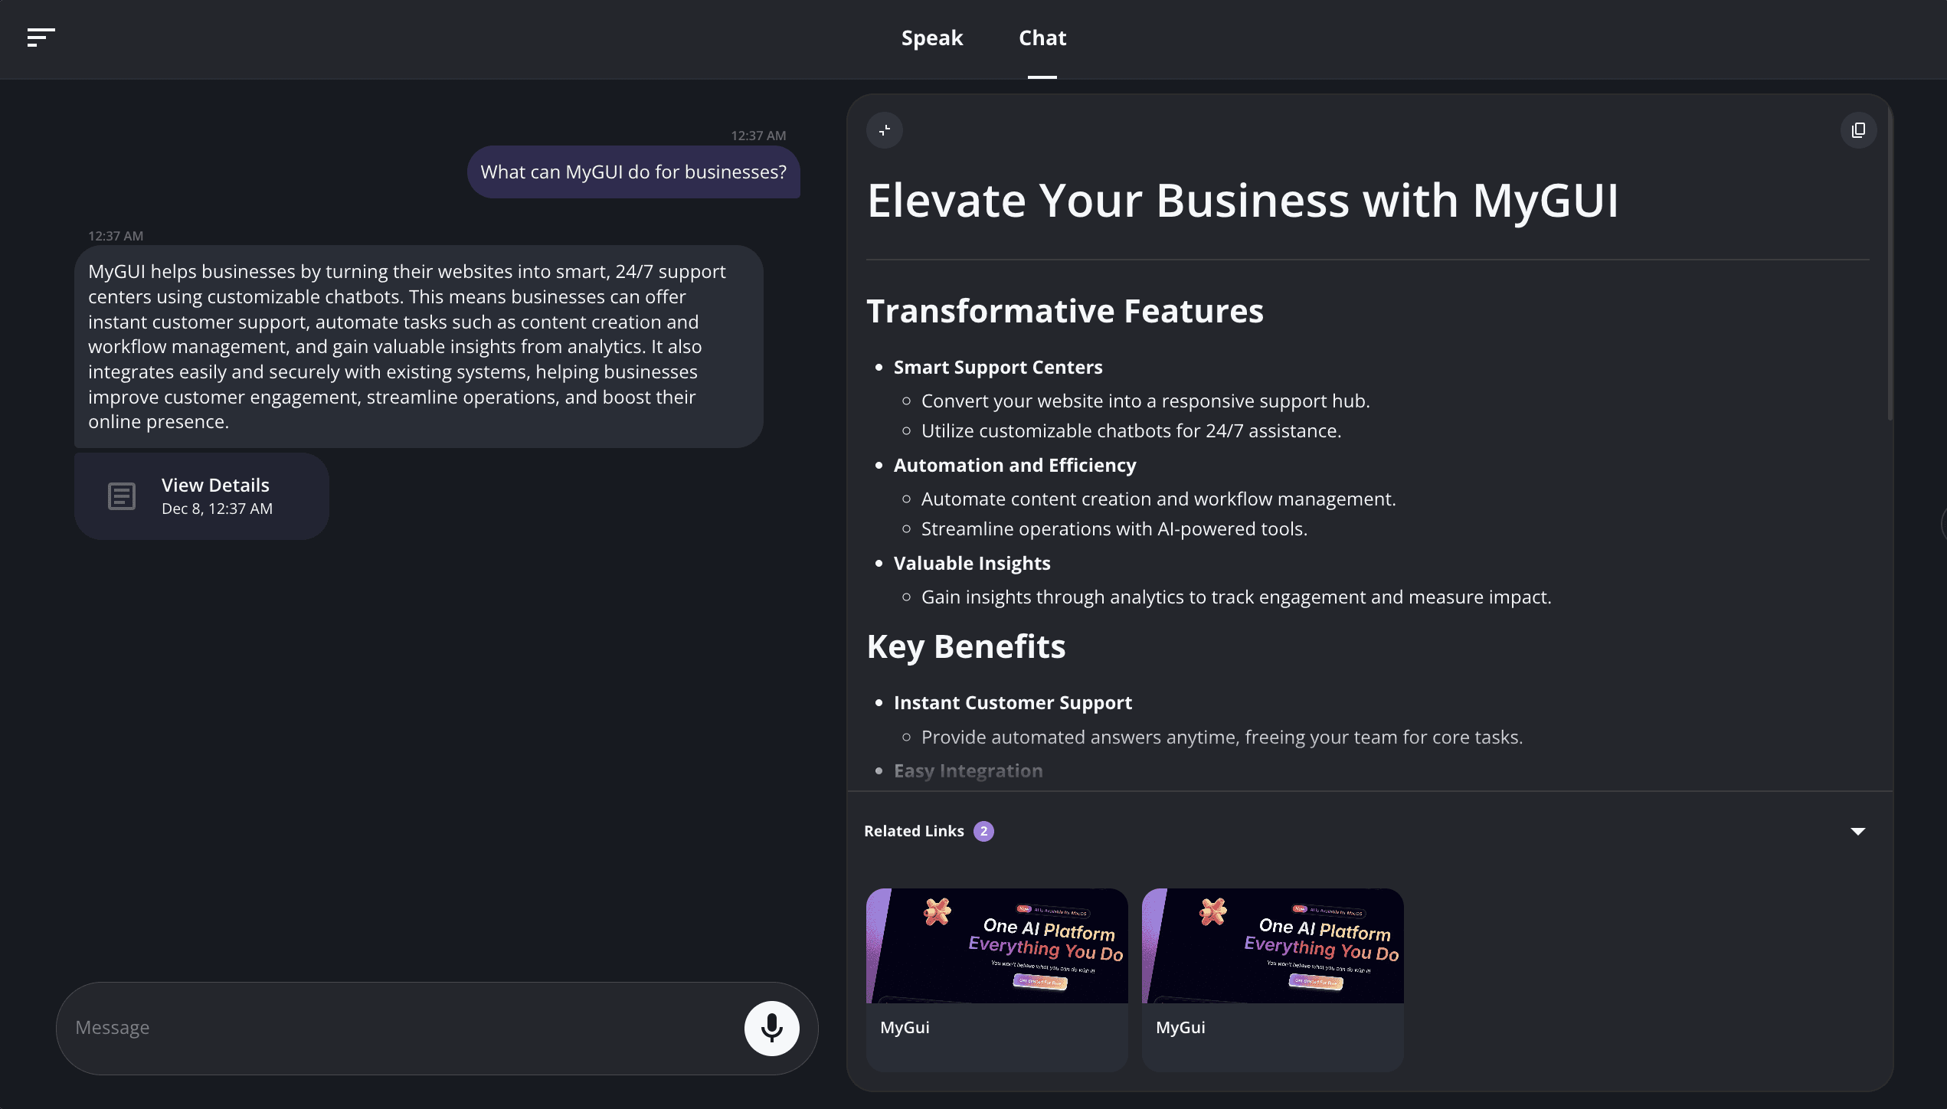1947x1109 pixels.
Task: Click the Elevate Your Business heading
Action: (x=1242, y=201)
